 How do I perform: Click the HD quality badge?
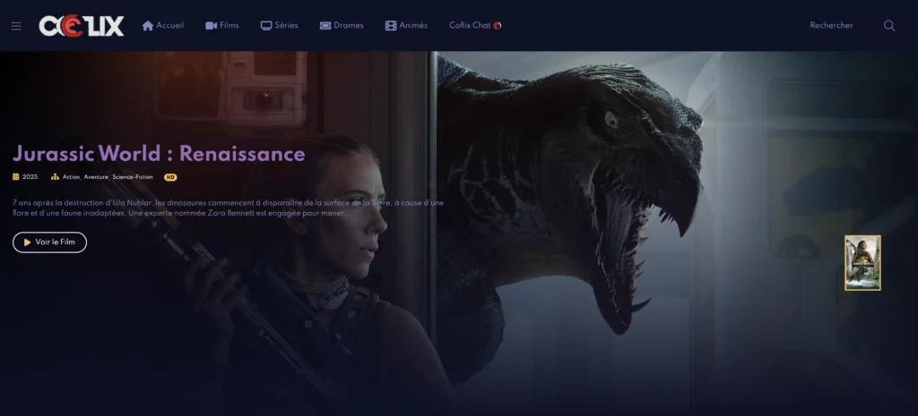[170, 177]
